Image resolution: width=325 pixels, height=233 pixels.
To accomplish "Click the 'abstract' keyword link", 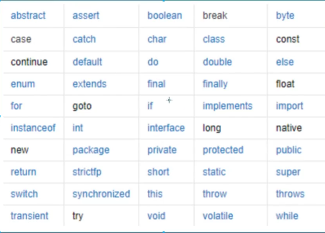I will point(28,16).
